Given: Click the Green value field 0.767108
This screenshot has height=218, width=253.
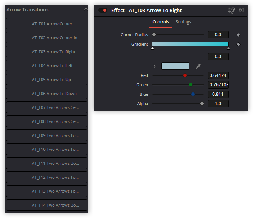Looking at the screenshot, I should click(x=218, y=85).
